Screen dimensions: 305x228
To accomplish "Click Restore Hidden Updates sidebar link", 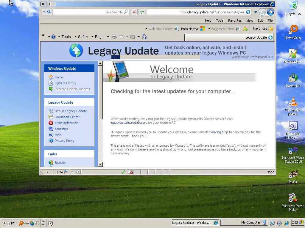I will 72,89.
